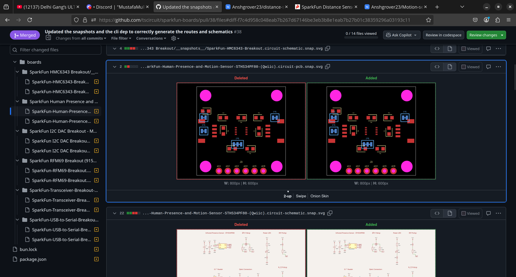Select 2-up comparison mode
Image resolution: width=516 pixels, height=277 pixels.
(x=288, y=196)
